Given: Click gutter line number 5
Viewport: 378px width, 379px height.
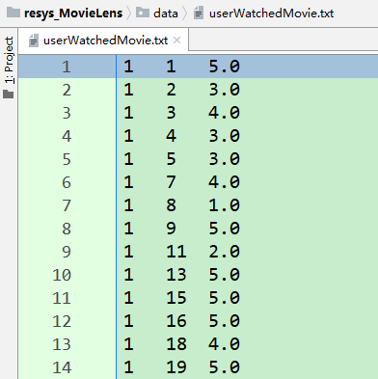Looking at the screenshot, I should coord(67,159).
